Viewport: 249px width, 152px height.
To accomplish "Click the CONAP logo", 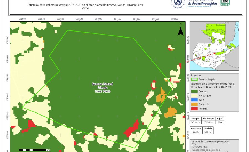I will pos(225,3).
